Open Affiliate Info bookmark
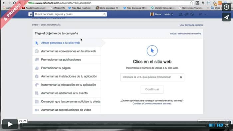The image size is (233, 131). coord(58,8)
